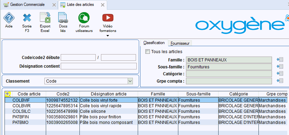Open the Aide help icon
Screen dimensions: 289x135
pos(9,18)
